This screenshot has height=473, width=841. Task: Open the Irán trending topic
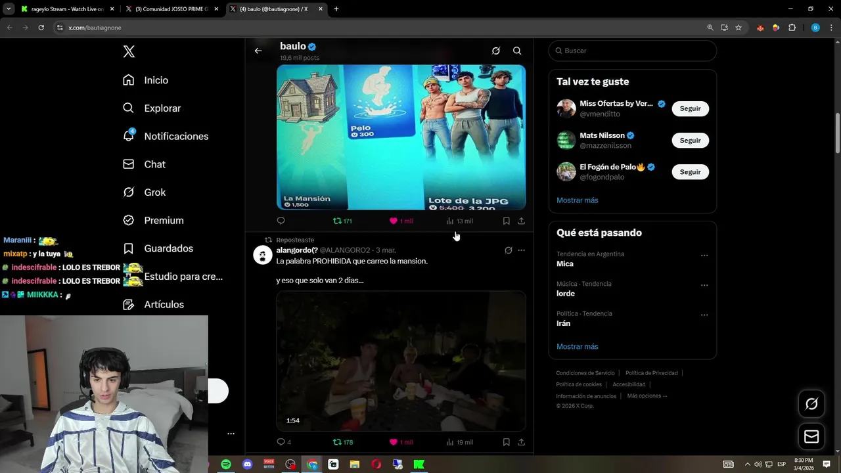coord(563,323)
